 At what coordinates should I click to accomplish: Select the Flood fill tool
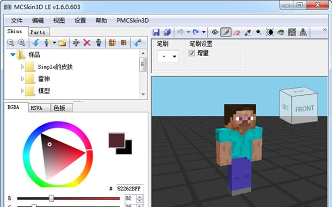(x=281, y=33)
